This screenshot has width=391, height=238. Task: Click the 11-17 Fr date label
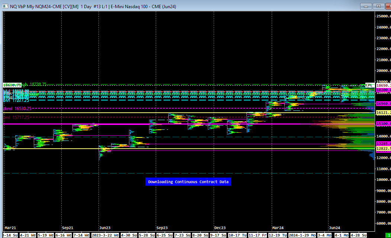coord(258,235)
